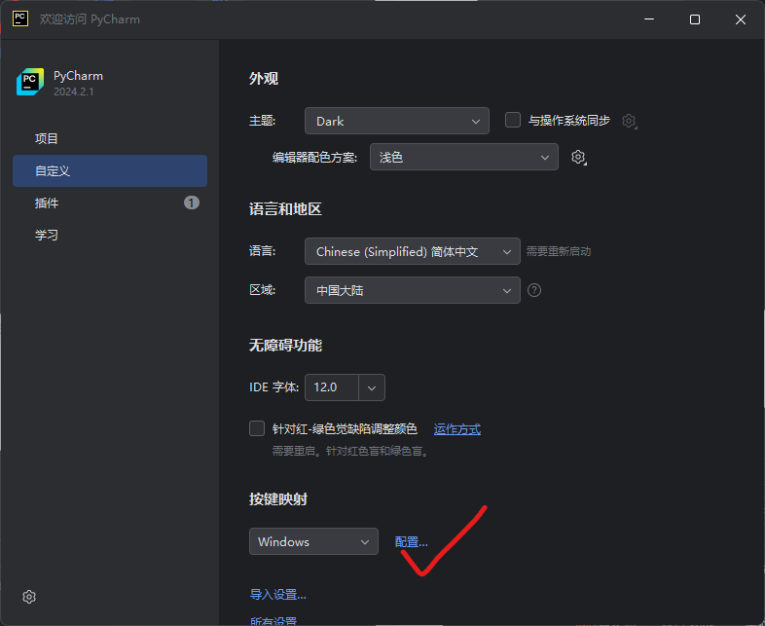Click the 所有设置 link

tap(273, 621)
